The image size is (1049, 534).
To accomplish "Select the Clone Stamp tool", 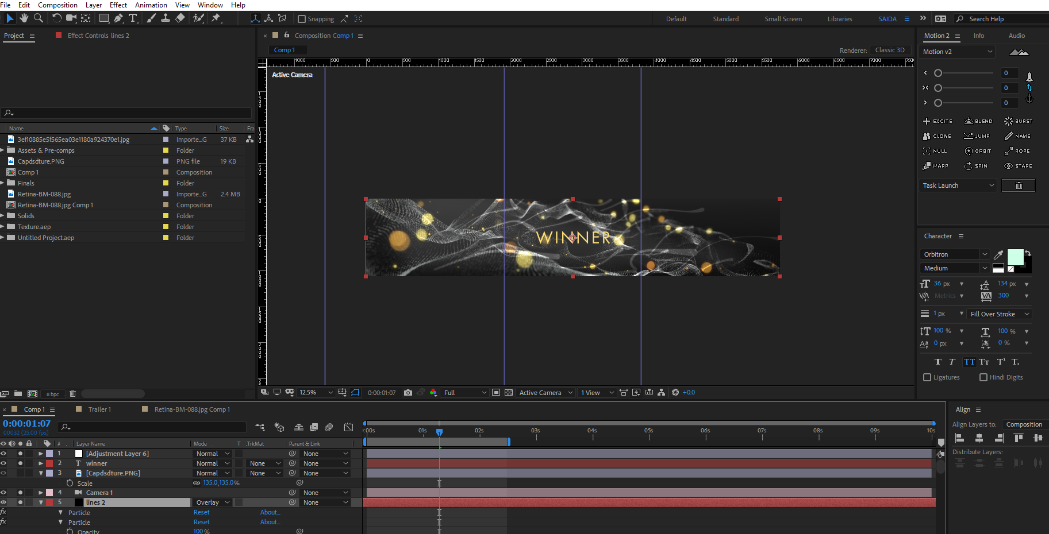I will click(x=166, y=18).
